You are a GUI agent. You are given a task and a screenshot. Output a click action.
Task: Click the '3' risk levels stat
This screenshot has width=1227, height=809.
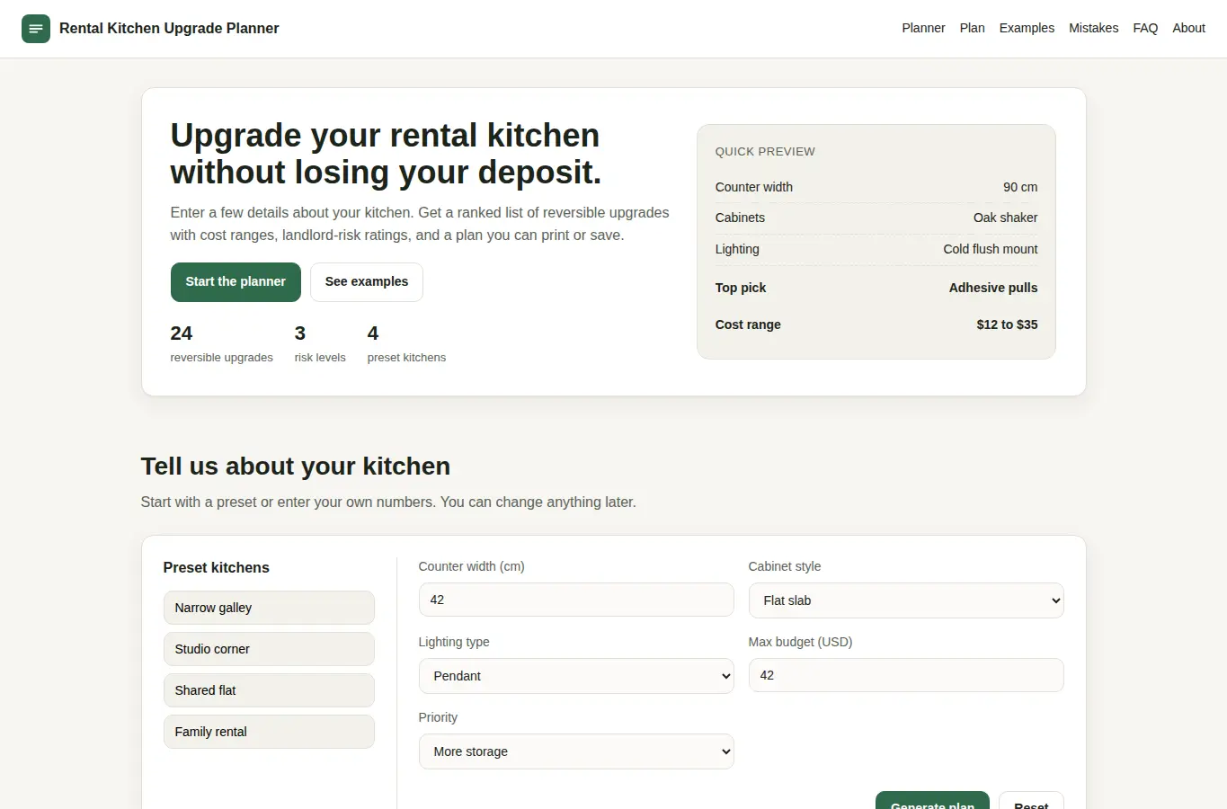(x=320, y=344)
